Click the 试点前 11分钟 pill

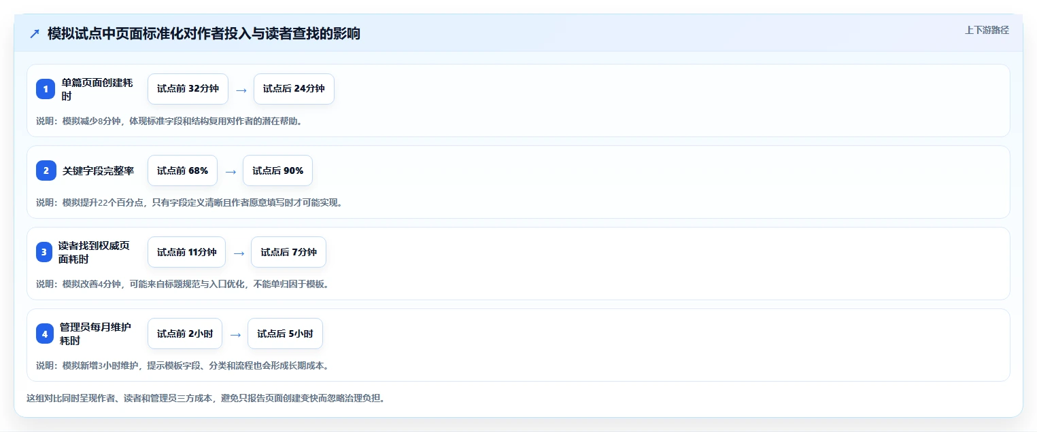point(186,252)
